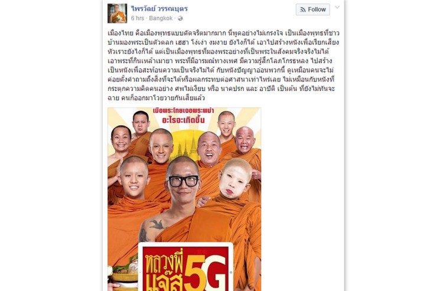Click the last line of the Thai post text
Screen dimensions: 437x291
[x=156, y=98]
